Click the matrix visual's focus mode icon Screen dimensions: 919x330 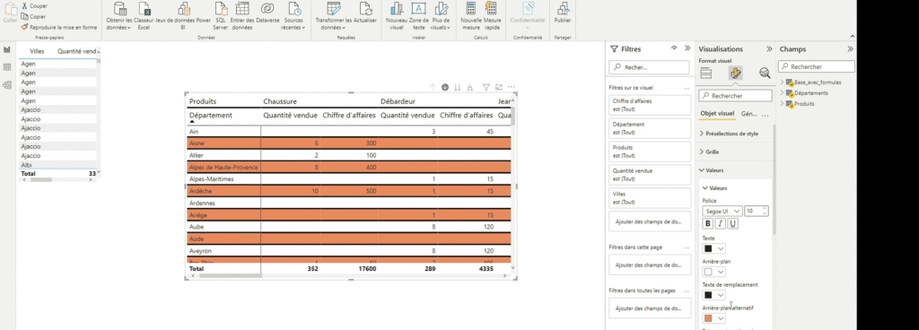[499, 87]
